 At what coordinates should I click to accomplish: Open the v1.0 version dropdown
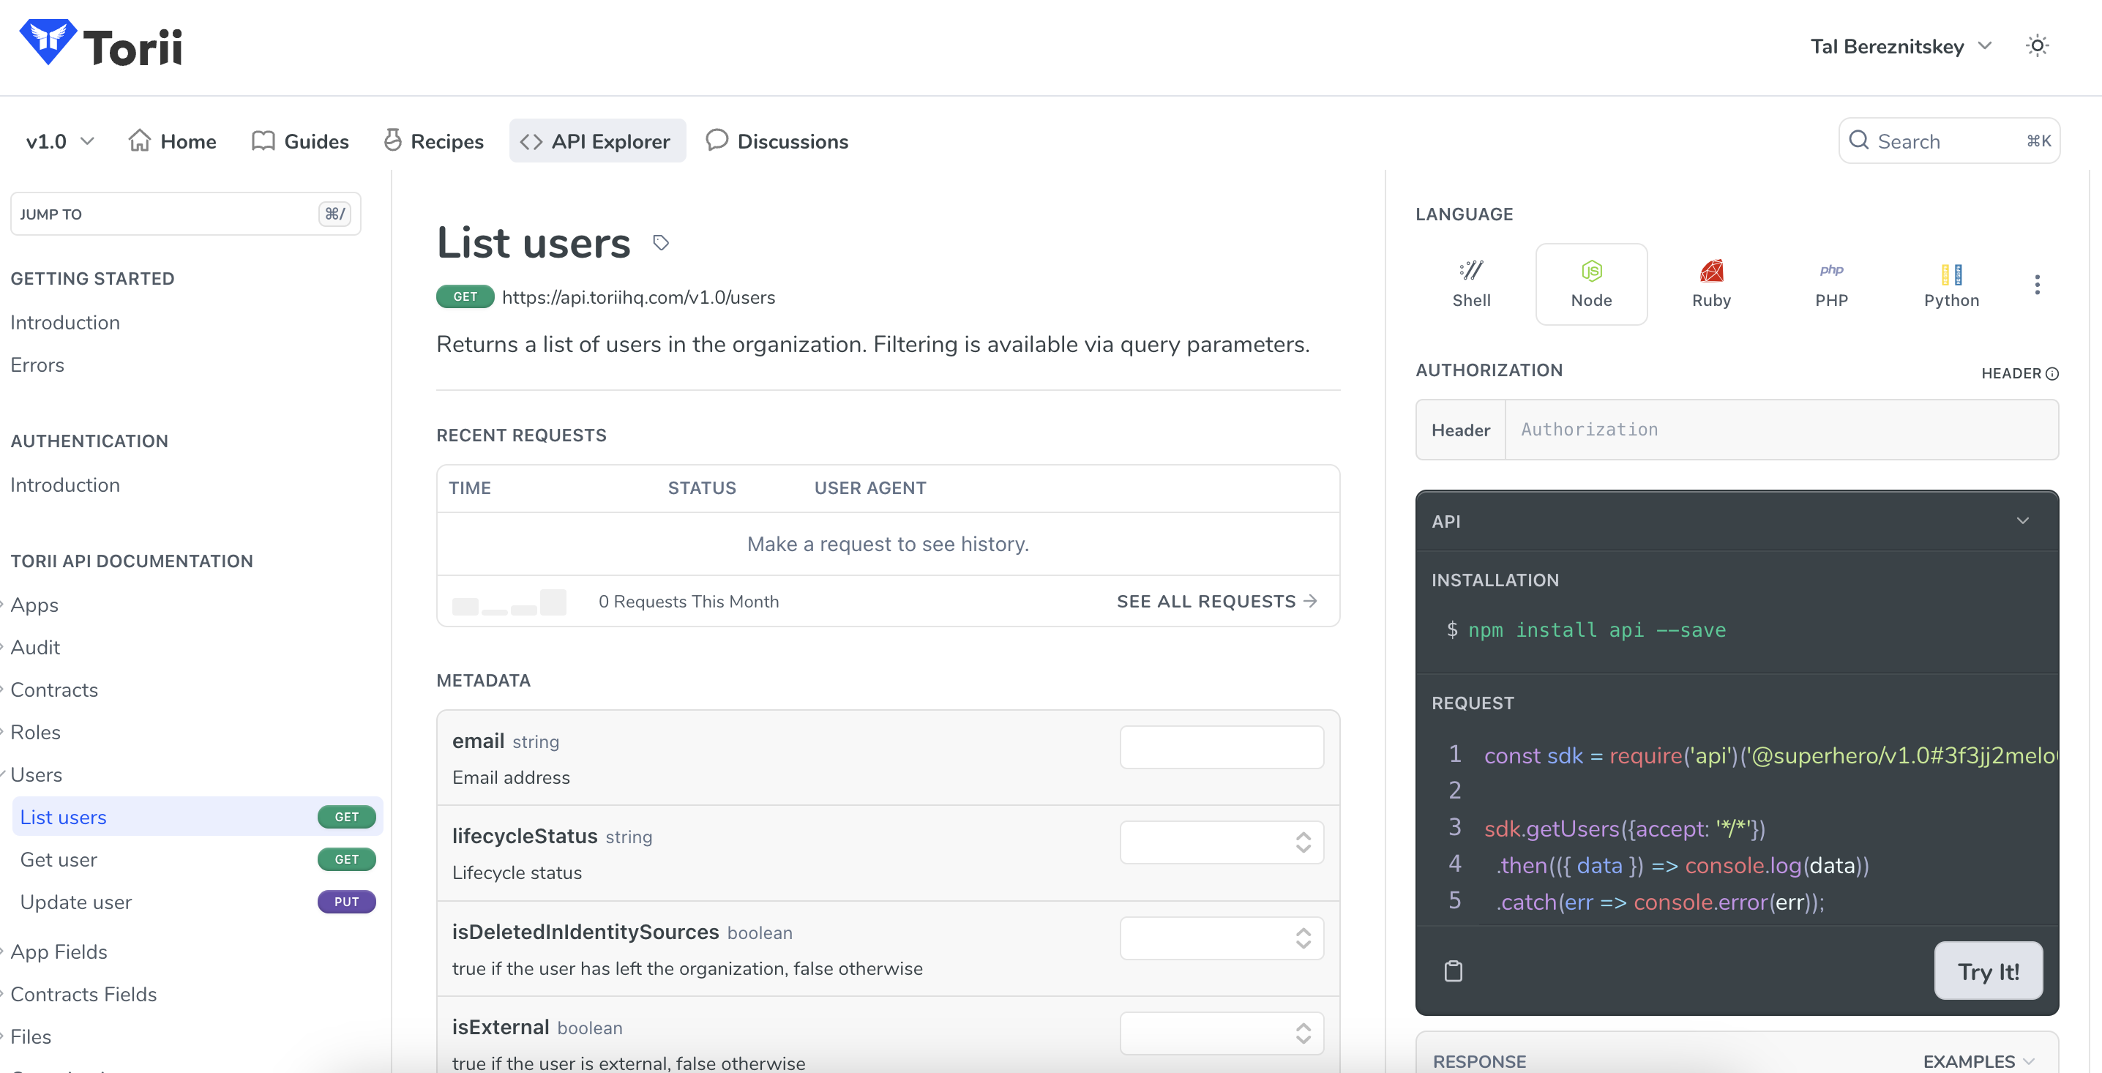[59, 141]
